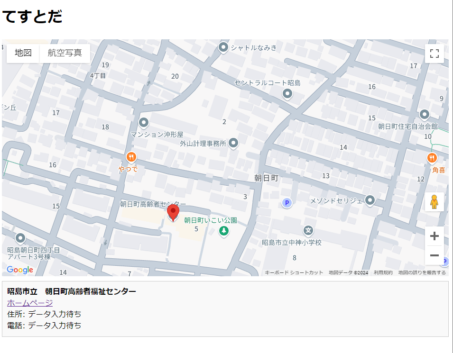This screenshot has height=353, width=453.
Task: Open the ホームページ link
Action: (x=30, y=303)
